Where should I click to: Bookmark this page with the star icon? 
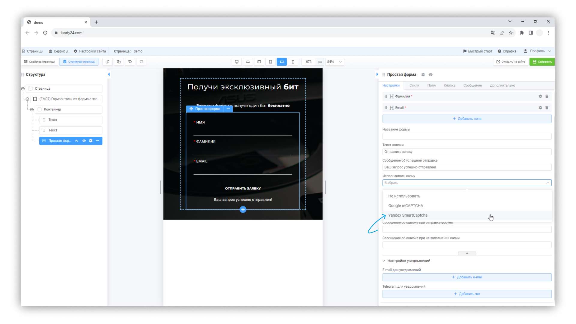tap(511, 33)
